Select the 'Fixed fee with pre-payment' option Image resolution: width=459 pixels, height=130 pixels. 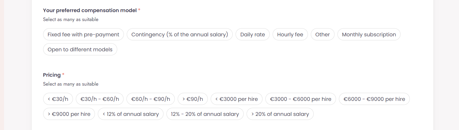pyautogui.click(x=83, y=35)
